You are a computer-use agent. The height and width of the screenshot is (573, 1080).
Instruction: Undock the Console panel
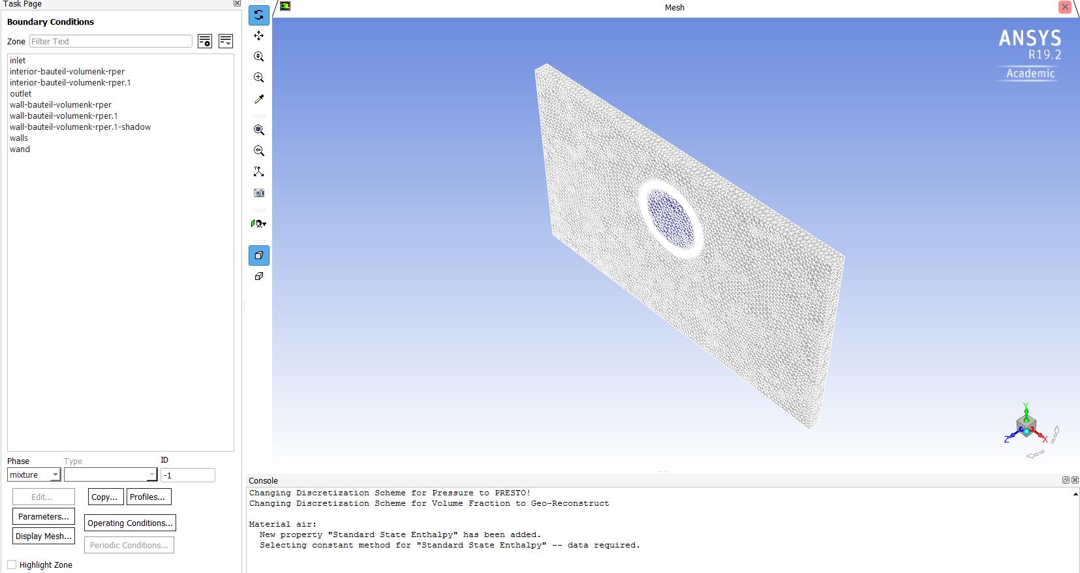click(1066, 480)
